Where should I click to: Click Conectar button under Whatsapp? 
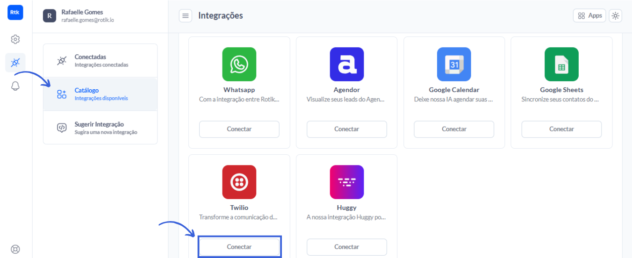pos(239,129)
